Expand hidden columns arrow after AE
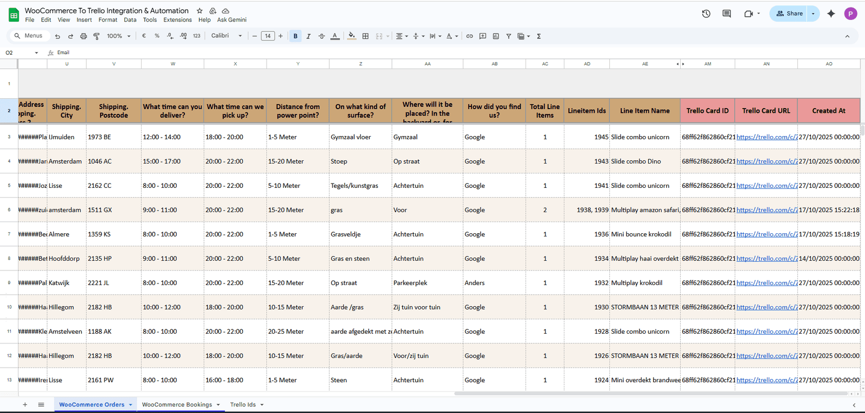 coord(683,64)
